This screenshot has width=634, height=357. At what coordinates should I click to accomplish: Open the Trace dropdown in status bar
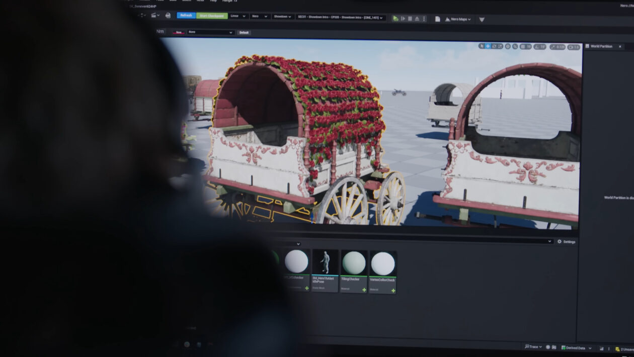pyautogui.click(x=533, y=347)
